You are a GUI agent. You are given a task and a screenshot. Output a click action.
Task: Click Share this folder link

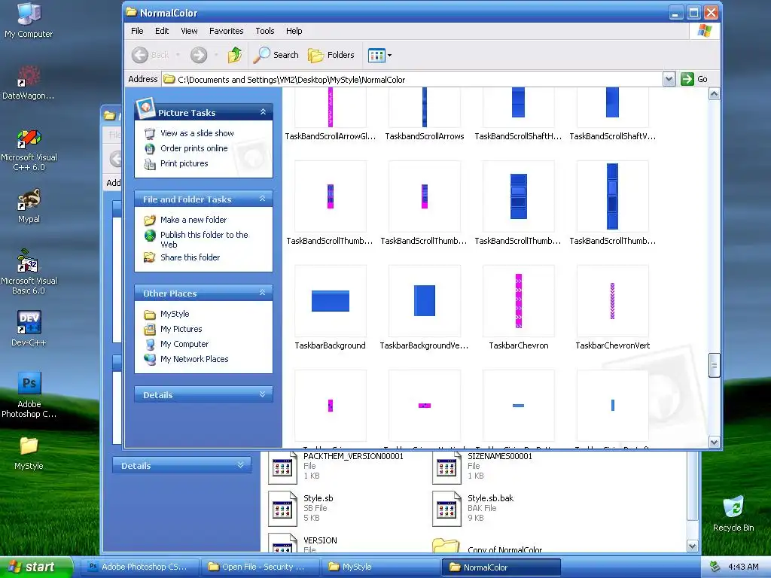(x=190, y=257)
